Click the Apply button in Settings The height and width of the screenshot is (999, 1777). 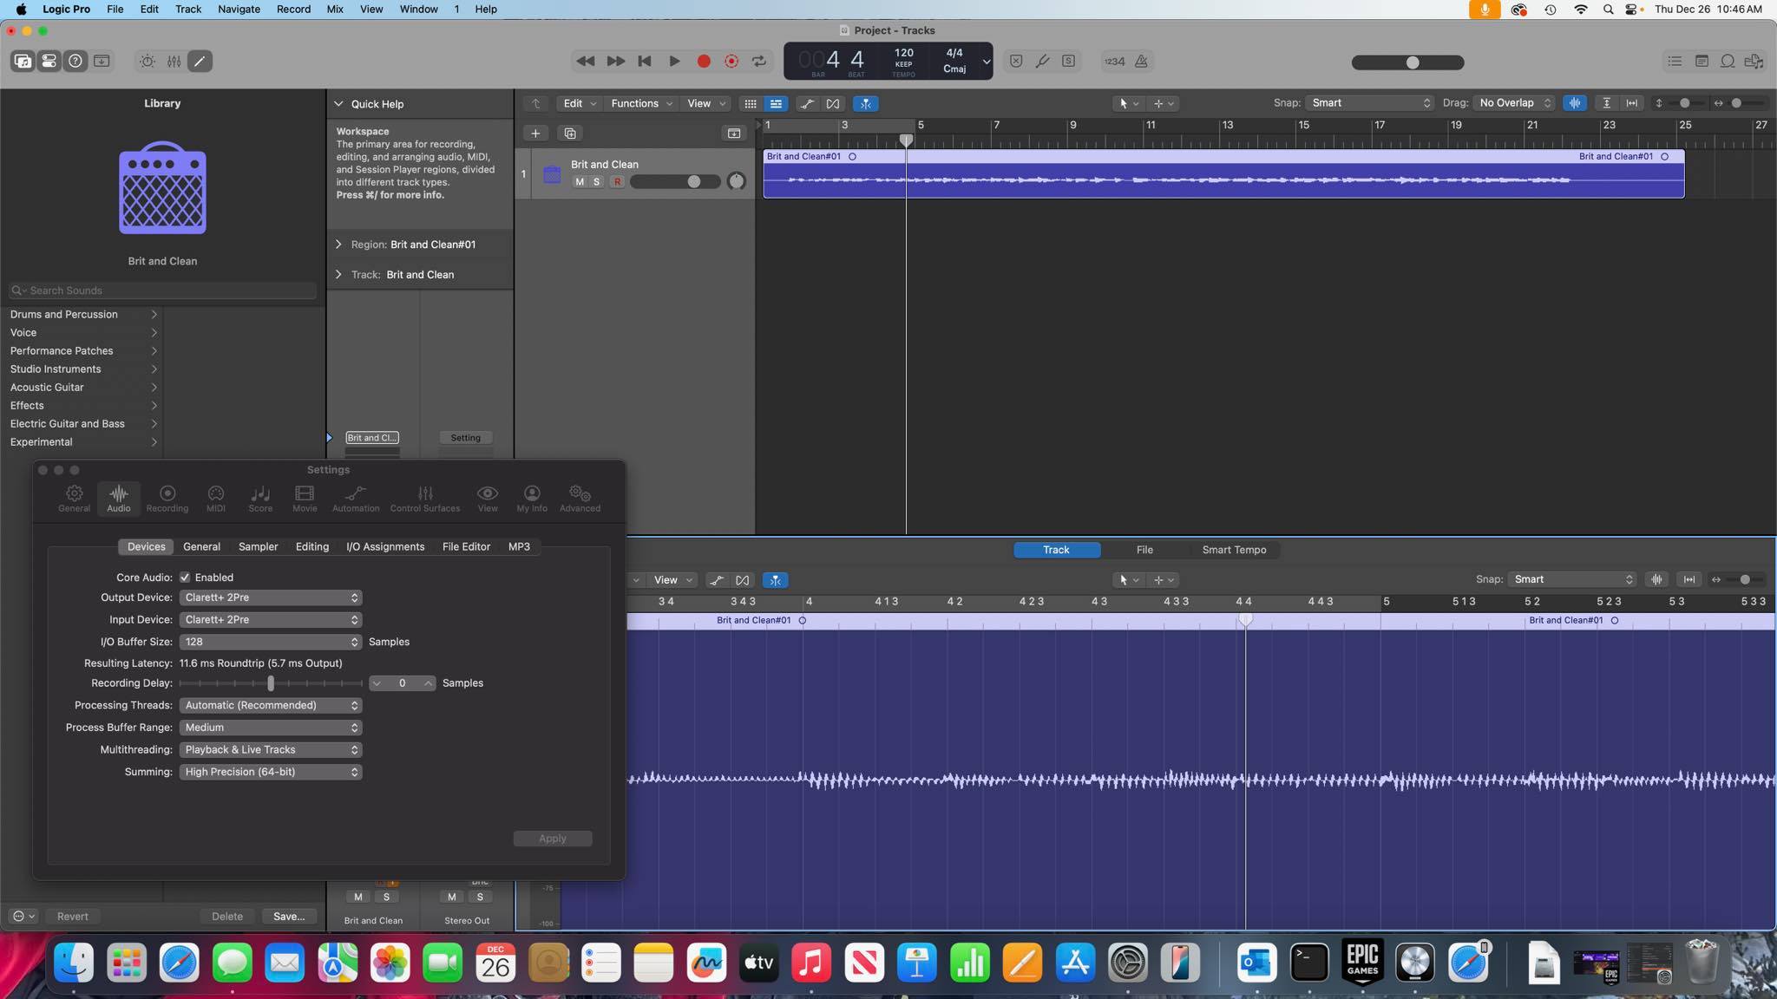click(x=553, y=839)
